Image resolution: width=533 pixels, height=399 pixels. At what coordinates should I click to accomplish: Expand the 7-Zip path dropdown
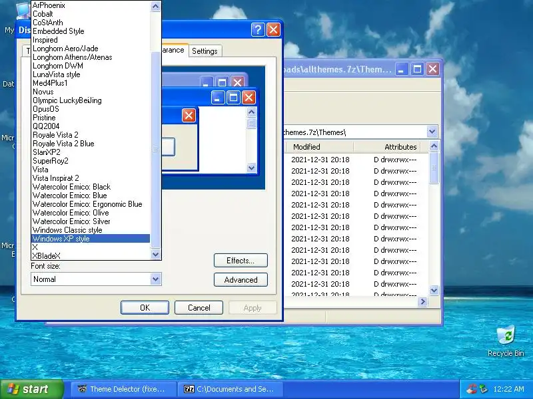point(432,132)
